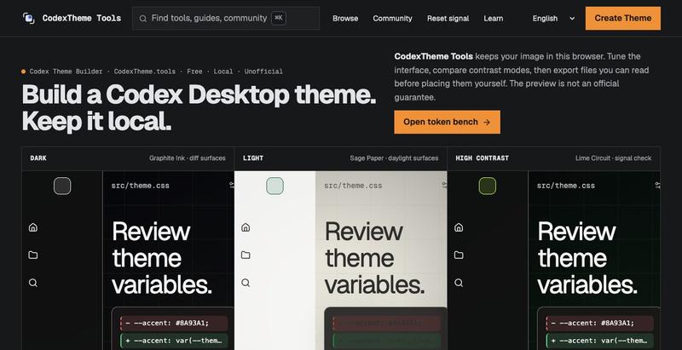Select the HIGH CONTRAST theme panel header
This screenshot has width=682, height=350.
click(553, 158)
